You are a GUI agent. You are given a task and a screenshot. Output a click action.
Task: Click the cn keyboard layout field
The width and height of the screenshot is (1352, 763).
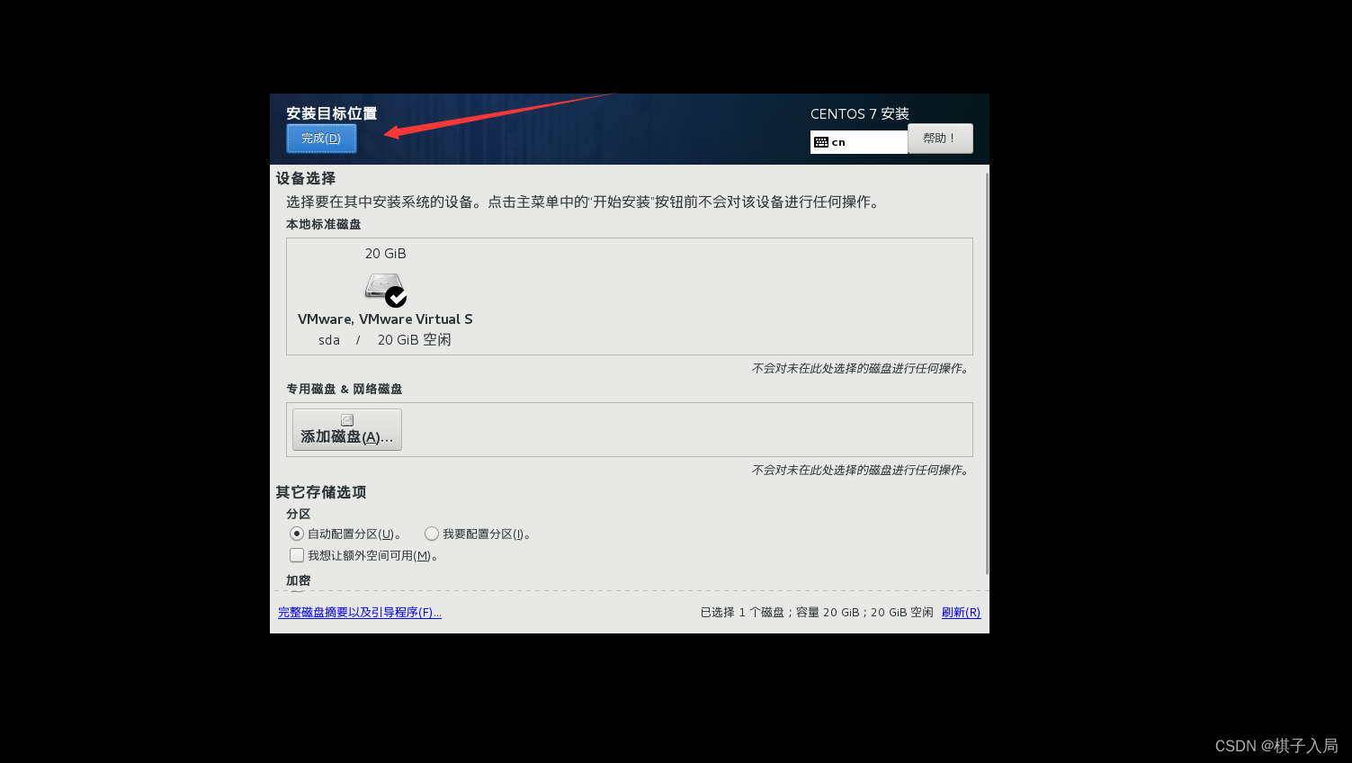click(859, 142)
